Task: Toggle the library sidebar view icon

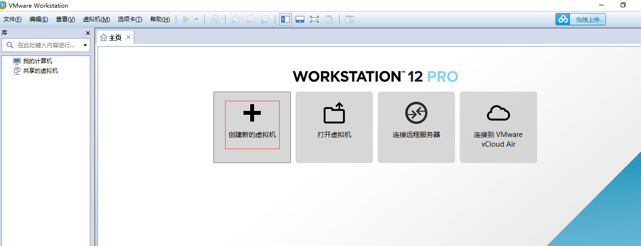Action: 285,19
